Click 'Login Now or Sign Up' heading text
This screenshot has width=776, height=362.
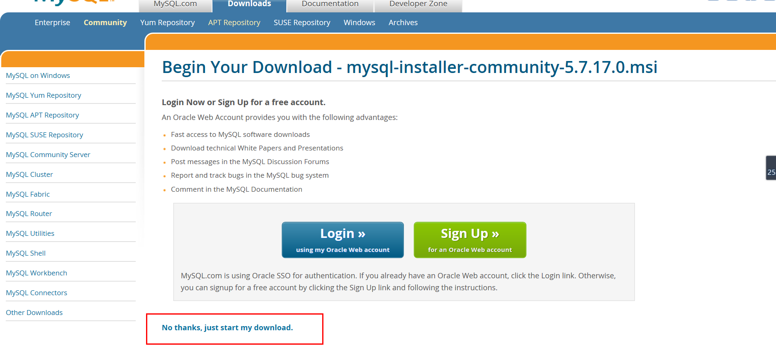coord(243,102)
